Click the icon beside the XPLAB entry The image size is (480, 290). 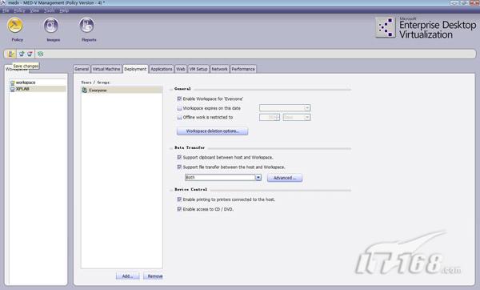12,89
